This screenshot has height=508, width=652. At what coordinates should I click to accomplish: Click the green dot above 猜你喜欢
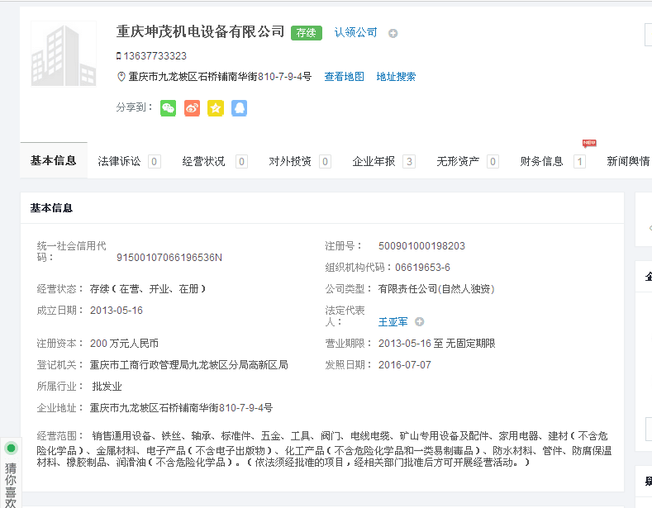click(x=11, y=449)
